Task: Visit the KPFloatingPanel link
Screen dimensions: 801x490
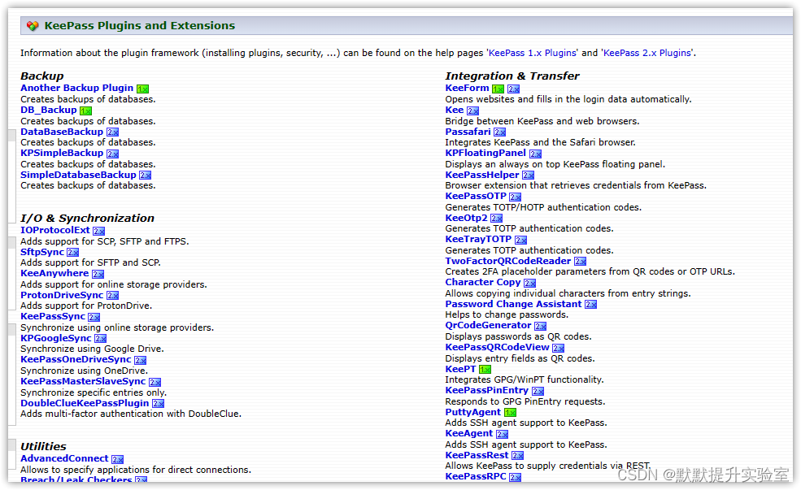Action: pos(485,153)
